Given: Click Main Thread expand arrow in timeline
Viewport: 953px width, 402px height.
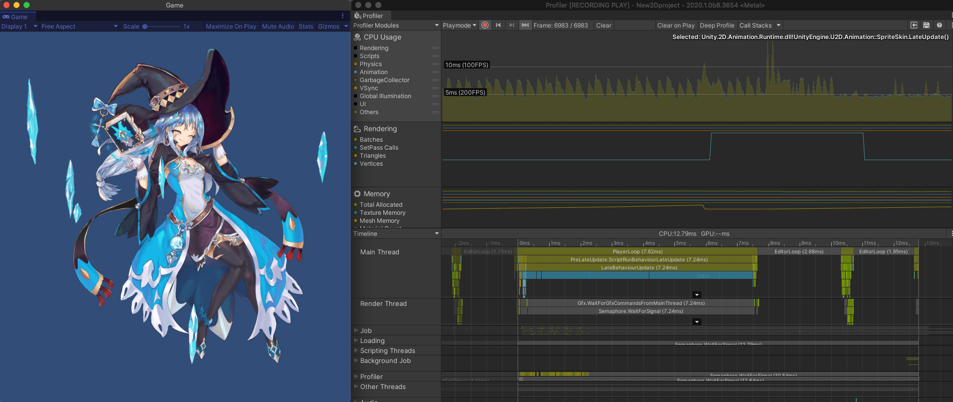Looking at the screenshot, I should click(696, 295).
